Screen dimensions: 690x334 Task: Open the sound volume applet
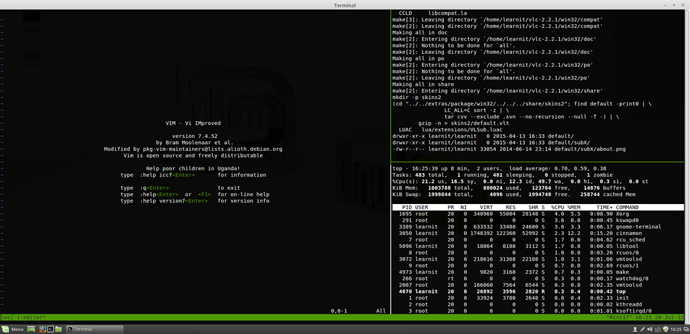pyautogui.click(x=650, y=329)
